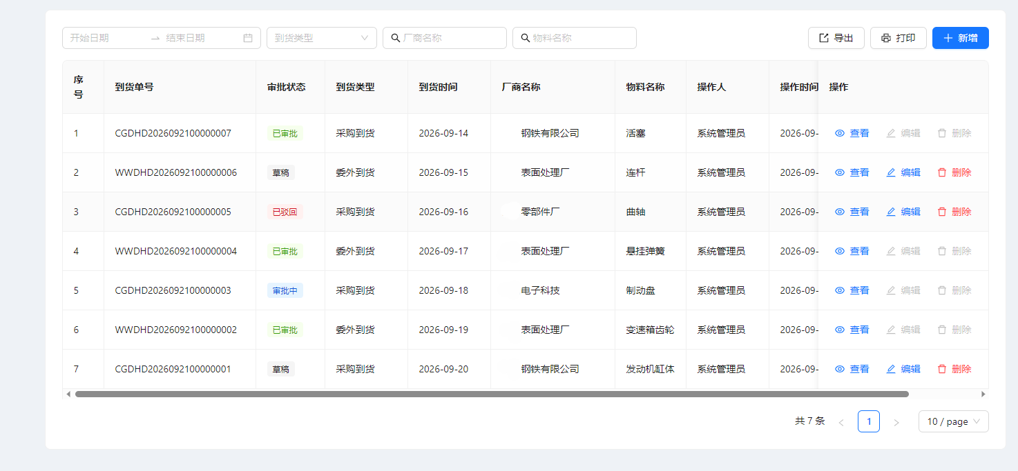Screen dimensions: 1018x471
Task: View order WWDHD2026092100000002
Action: click(x=852, y=330)
